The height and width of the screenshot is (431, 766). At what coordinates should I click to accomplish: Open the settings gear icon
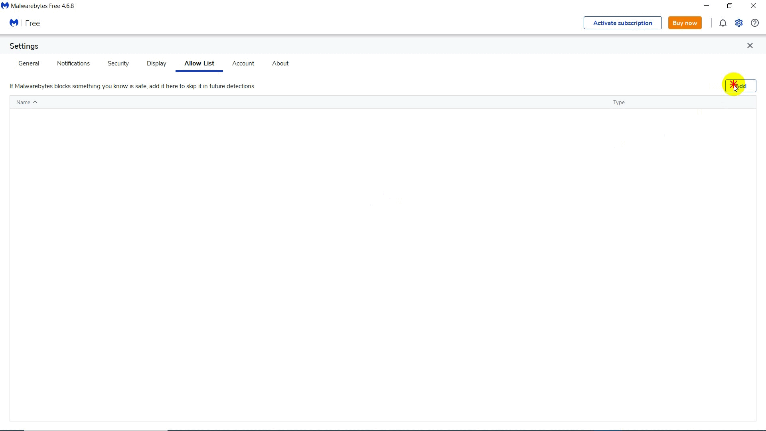click(x=738, y=23)
